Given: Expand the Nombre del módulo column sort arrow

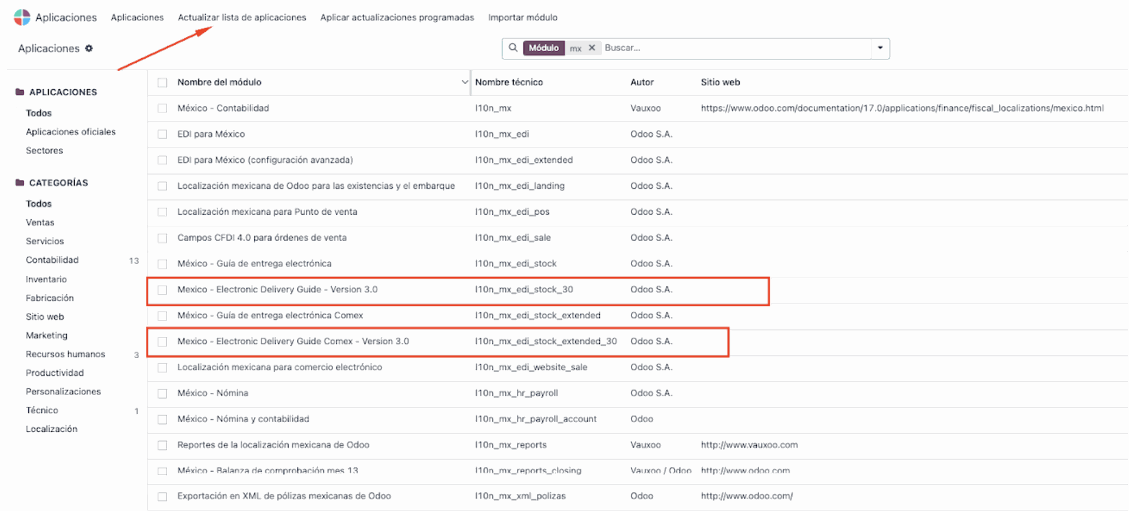Looking at the screenshot, I should [465, 82].
